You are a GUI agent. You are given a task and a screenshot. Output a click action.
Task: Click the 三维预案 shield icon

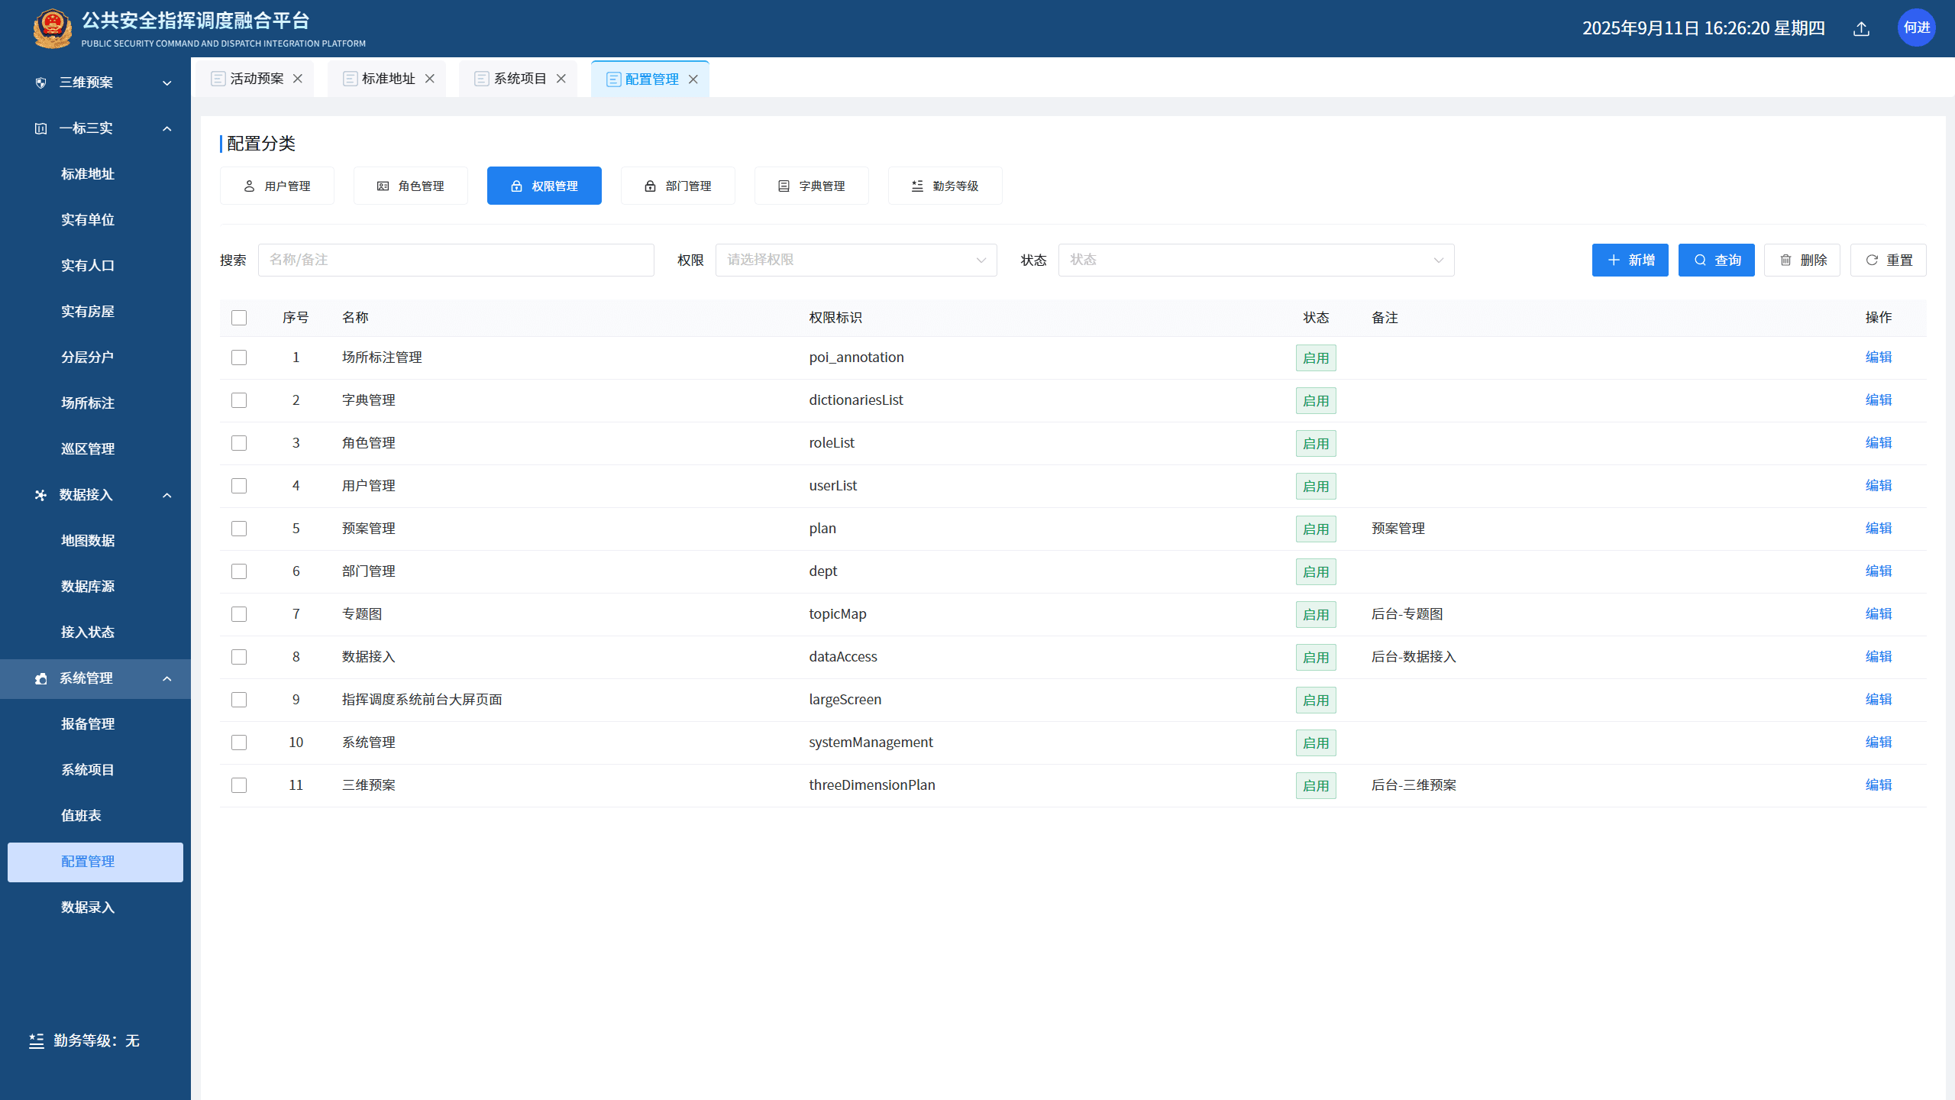[x=41, y=82]
